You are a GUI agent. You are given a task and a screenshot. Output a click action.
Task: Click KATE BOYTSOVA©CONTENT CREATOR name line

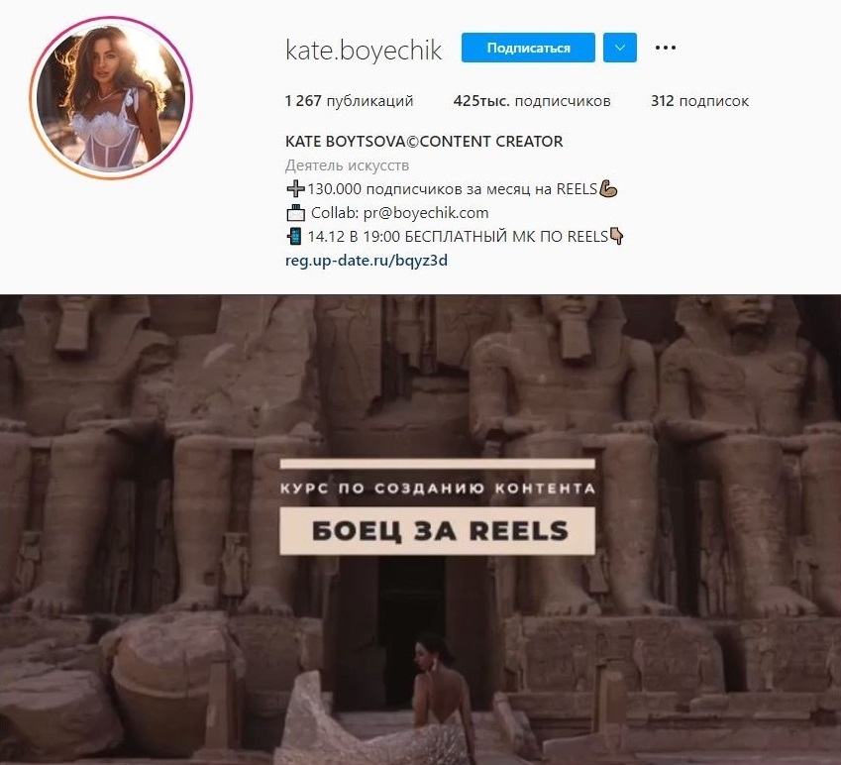pyautogui.click(x=424, y=142)
